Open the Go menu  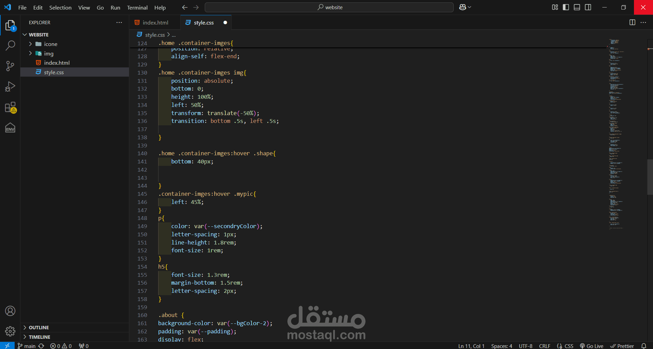100,7
